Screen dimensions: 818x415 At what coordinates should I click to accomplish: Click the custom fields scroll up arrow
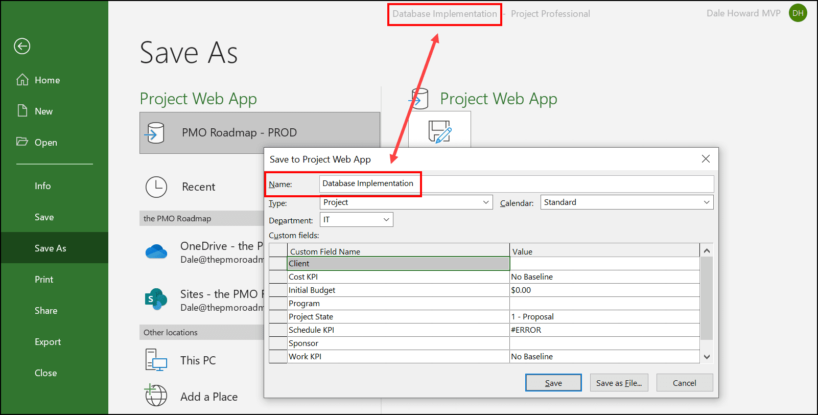707,250
